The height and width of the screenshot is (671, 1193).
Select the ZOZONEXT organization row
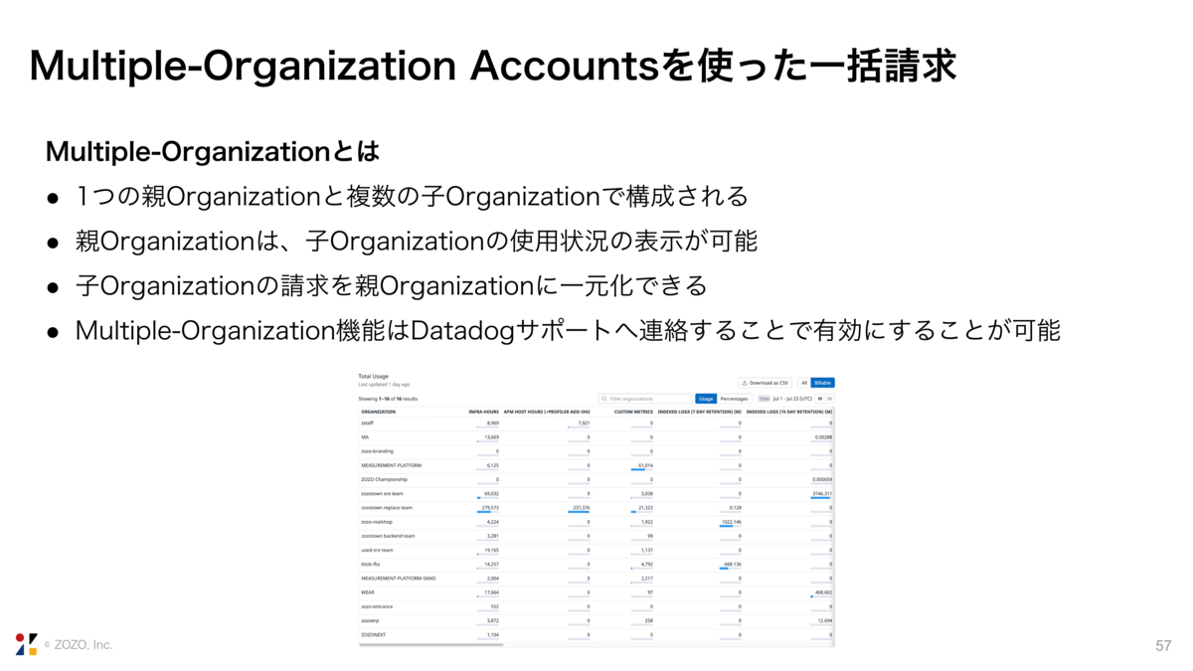point(596,634)
